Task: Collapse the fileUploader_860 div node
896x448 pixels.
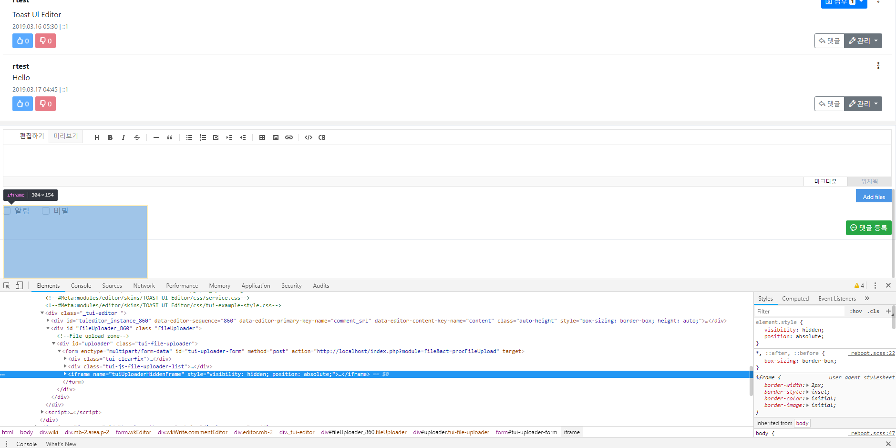Action: (x=48, y=328)
